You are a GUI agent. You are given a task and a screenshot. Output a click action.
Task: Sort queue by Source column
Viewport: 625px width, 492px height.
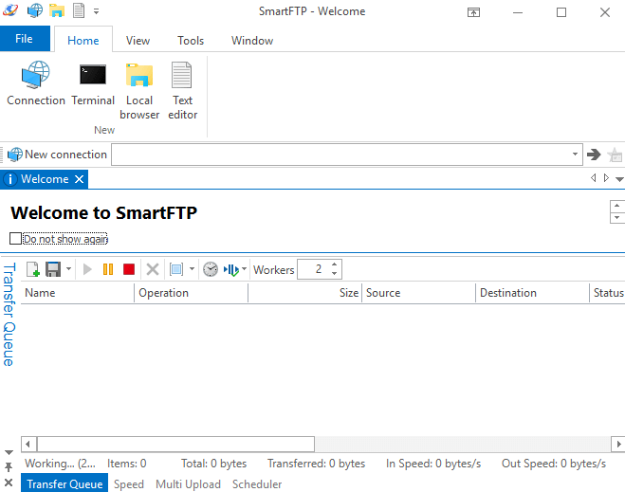pyautogui.click(x=419, y=293)
